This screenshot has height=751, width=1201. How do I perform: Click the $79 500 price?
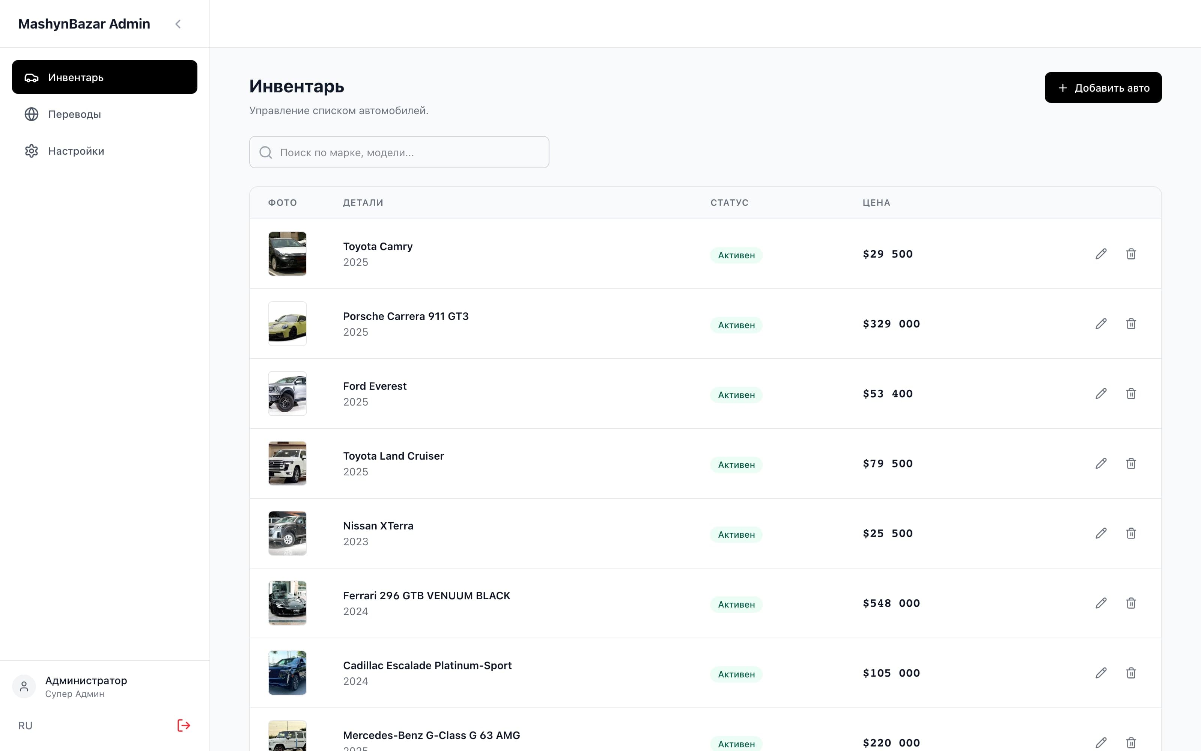point(888,463)
